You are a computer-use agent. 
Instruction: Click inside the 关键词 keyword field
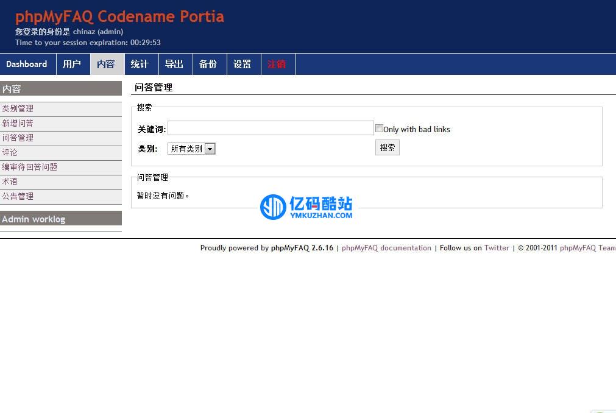(x=270, y=128)
